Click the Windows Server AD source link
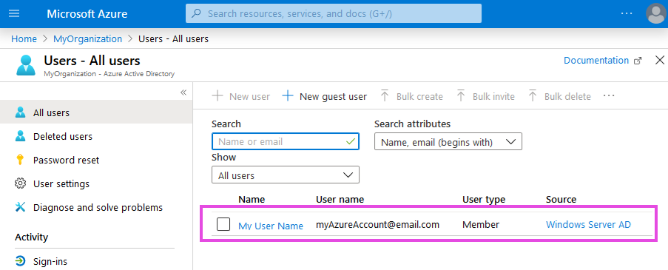The height and width of the screenshot is (270, 668). point(588,224)
